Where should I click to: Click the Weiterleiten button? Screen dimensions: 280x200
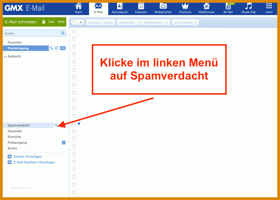(x=153, y=22)
